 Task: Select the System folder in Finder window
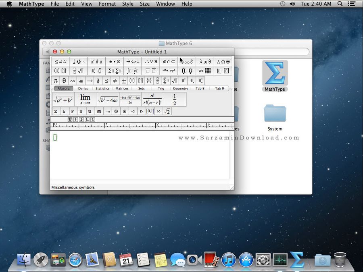(x=275, y=118)
